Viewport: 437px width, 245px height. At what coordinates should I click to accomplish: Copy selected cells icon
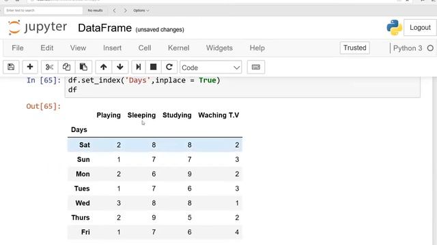coord(66,67)
